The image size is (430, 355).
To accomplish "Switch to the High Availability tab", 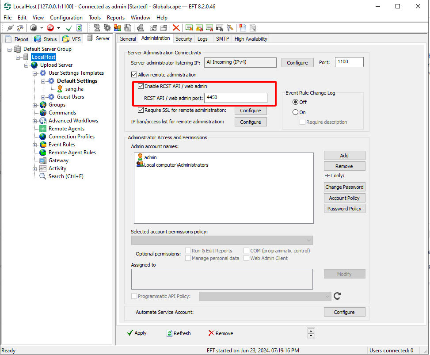I will tap(251, 38).
